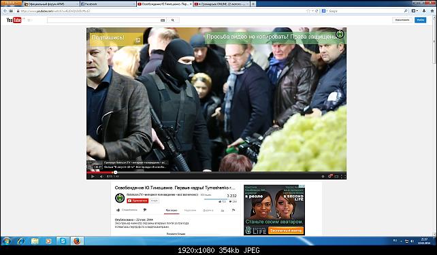This screenshot has height=255, width=437.
Task: Toggle theater mode in the player
Action: click(x=337, y=176)
